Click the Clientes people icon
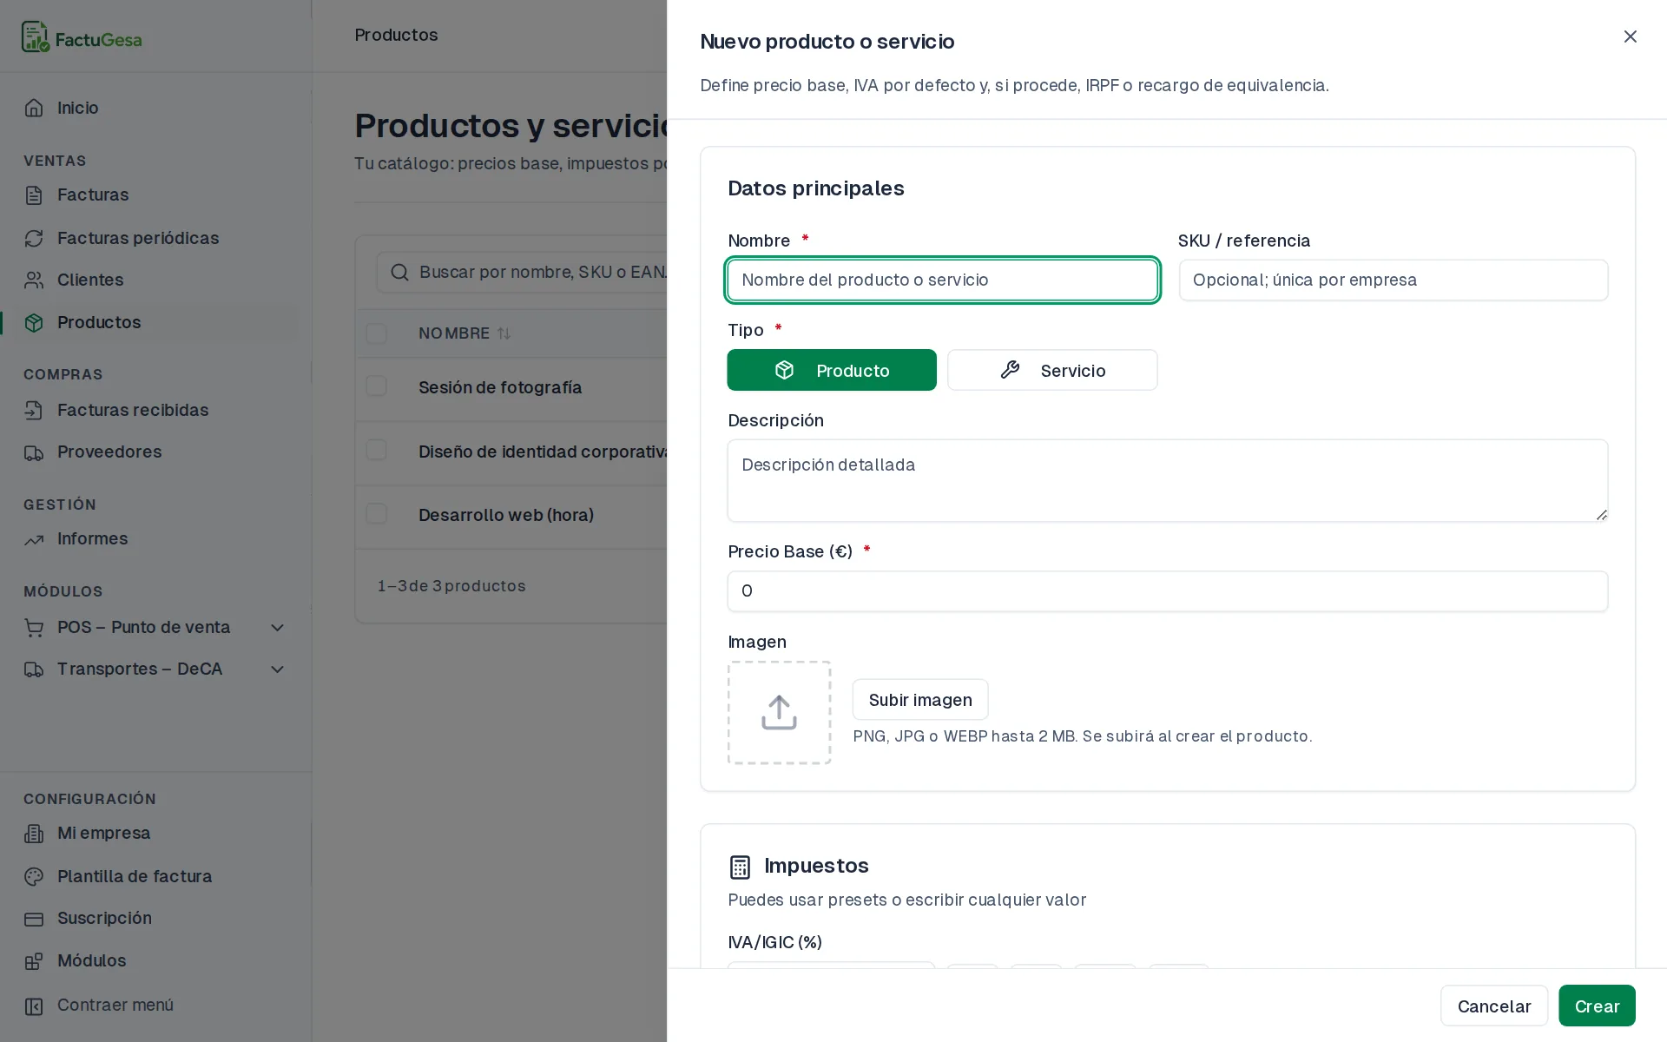This screenshot has width=1667, height=1042. click(x=34, y=280)
